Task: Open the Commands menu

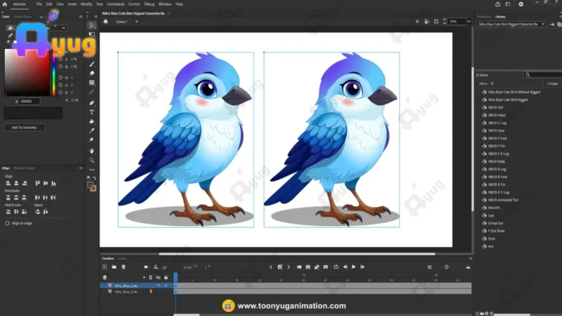Action: click(116, 4)
